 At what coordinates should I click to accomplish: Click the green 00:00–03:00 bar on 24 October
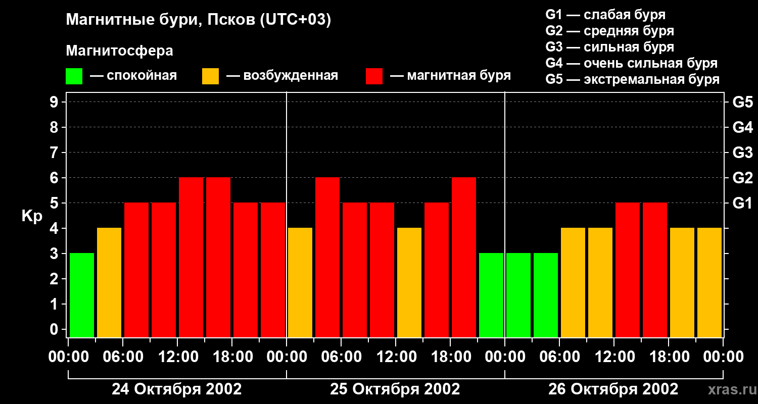82,295
